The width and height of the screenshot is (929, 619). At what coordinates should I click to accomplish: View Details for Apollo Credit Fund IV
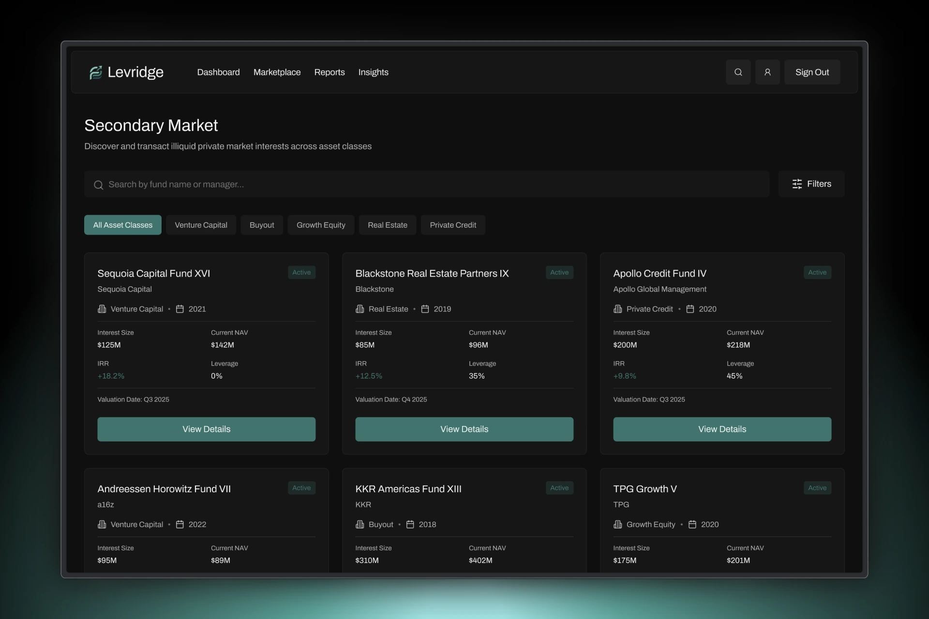[x=722, y=429]
